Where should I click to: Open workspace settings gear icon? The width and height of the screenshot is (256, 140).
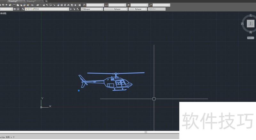(x=15, y=9)
